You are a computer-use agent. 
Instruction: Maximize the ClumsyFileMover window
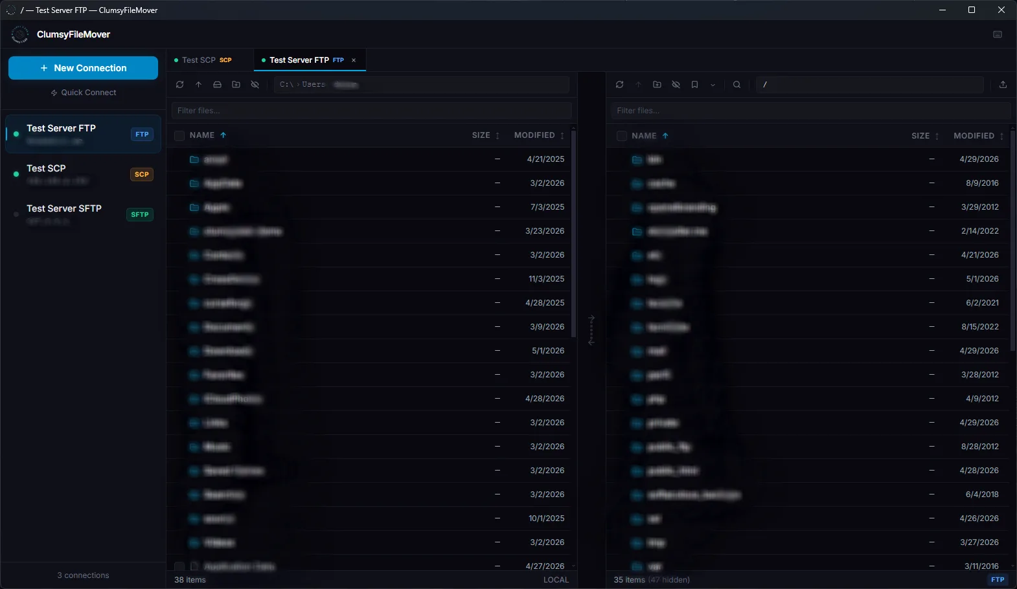coord(972,10)
